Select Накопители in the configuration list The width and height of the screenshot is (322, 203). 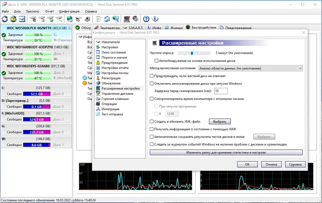click(111, 42)
